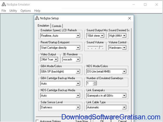Expand the Sound Desired Sample Rate dropdown
This screenshot has width=163, height=122.
(124, 36)
